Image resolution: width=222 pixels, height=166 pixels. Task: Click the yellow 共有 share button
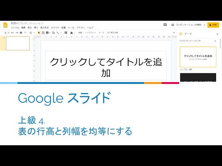pos(213,25)
